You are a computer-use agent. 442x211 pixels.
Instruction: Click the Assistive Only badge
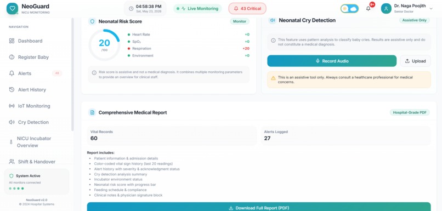(x=415, y=20)
